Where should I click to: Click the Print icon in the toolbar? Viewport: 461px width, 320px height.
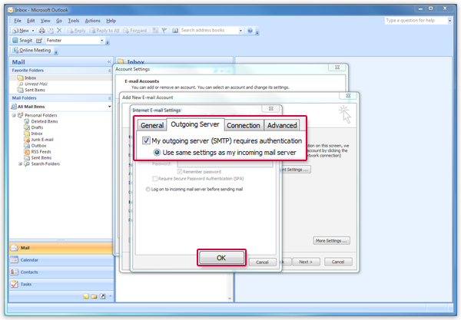(x=42, y=30)
